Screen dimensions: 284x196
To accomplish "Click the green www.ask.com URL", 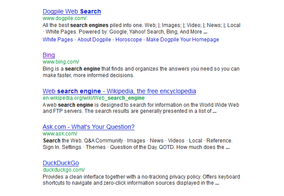I will pyautogui.click(x=60, y=134).
